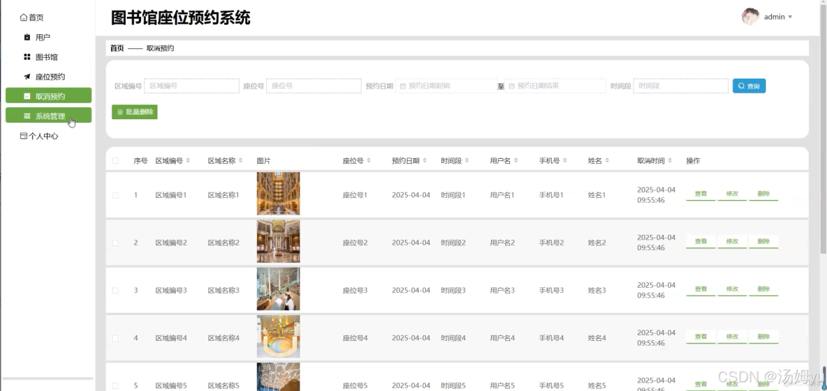The image size is (827, 391).
Task: Open the library photo in row 2
Action: pos(279,242)
